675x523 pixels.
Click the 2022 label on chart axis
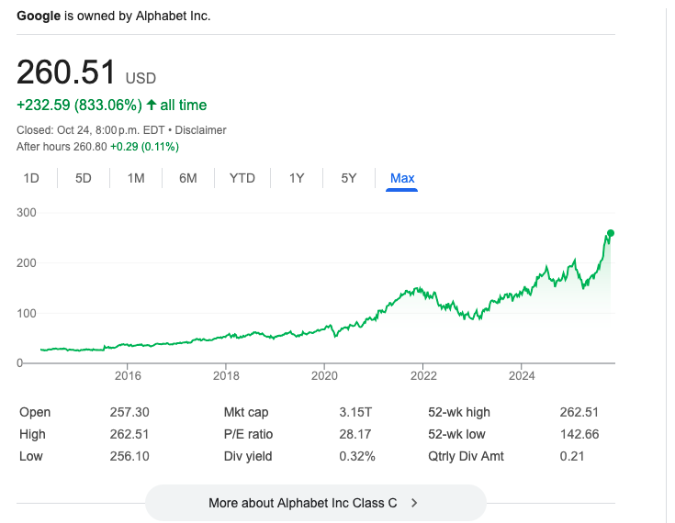click(423, 375)
